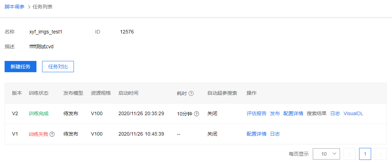Open 配置详情 for version V2
This screenshot has width=392, height=162.
pos(293,113)
